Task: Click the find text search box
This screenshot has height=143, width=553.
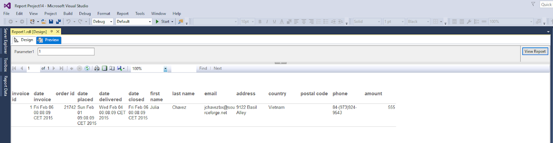Action: [184, 69]
